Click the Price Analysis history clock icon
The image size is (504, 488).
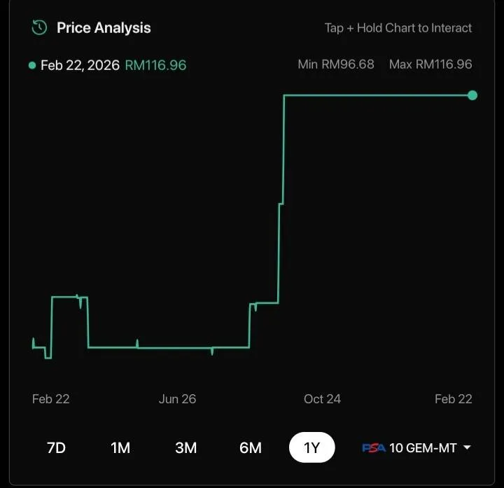coord(39,28)
